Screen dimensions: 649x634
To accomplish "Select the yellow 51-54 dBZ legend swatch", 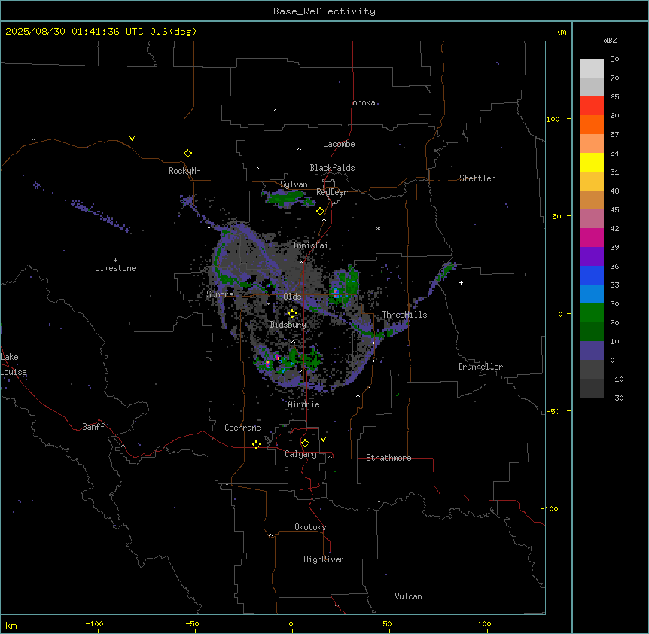I will click(x=592, y=162).
